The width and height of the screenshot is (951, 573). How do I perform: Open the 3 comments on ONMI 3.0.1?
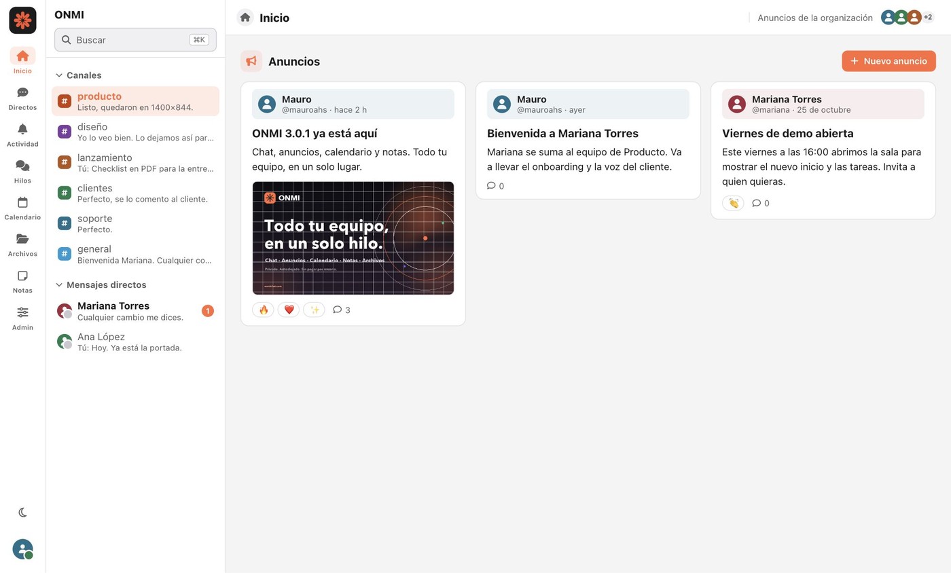point(342,310)
